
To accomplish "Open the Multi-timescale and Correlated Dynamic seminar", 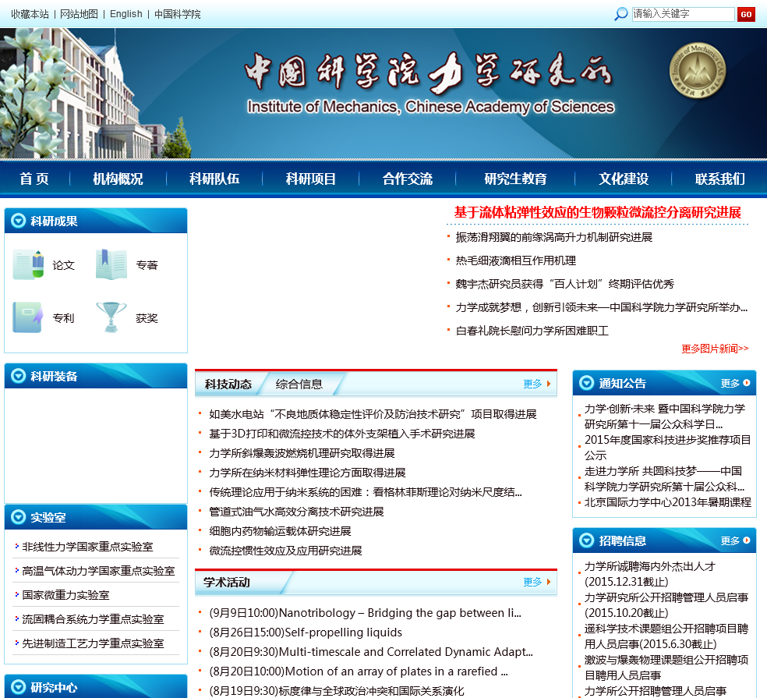I will pos(371,652).
